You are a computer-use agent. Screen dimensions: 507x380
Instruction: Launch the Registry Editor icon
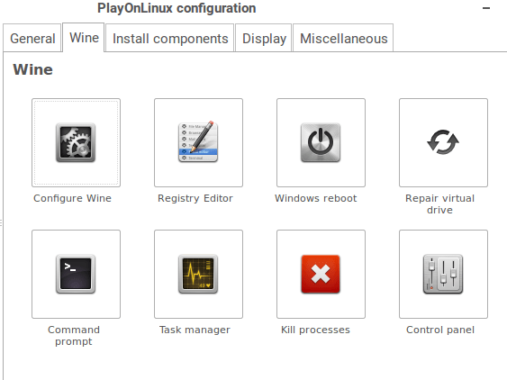pos(198,142)
